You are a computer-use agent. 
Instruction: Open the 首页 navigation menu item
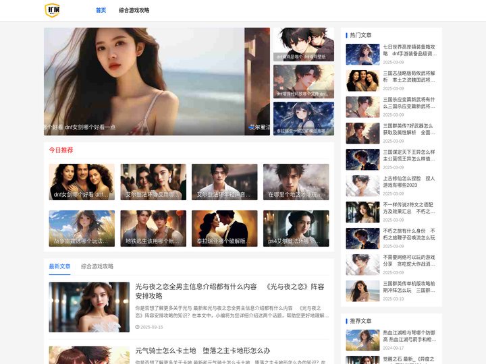click(x=101, y=10)
